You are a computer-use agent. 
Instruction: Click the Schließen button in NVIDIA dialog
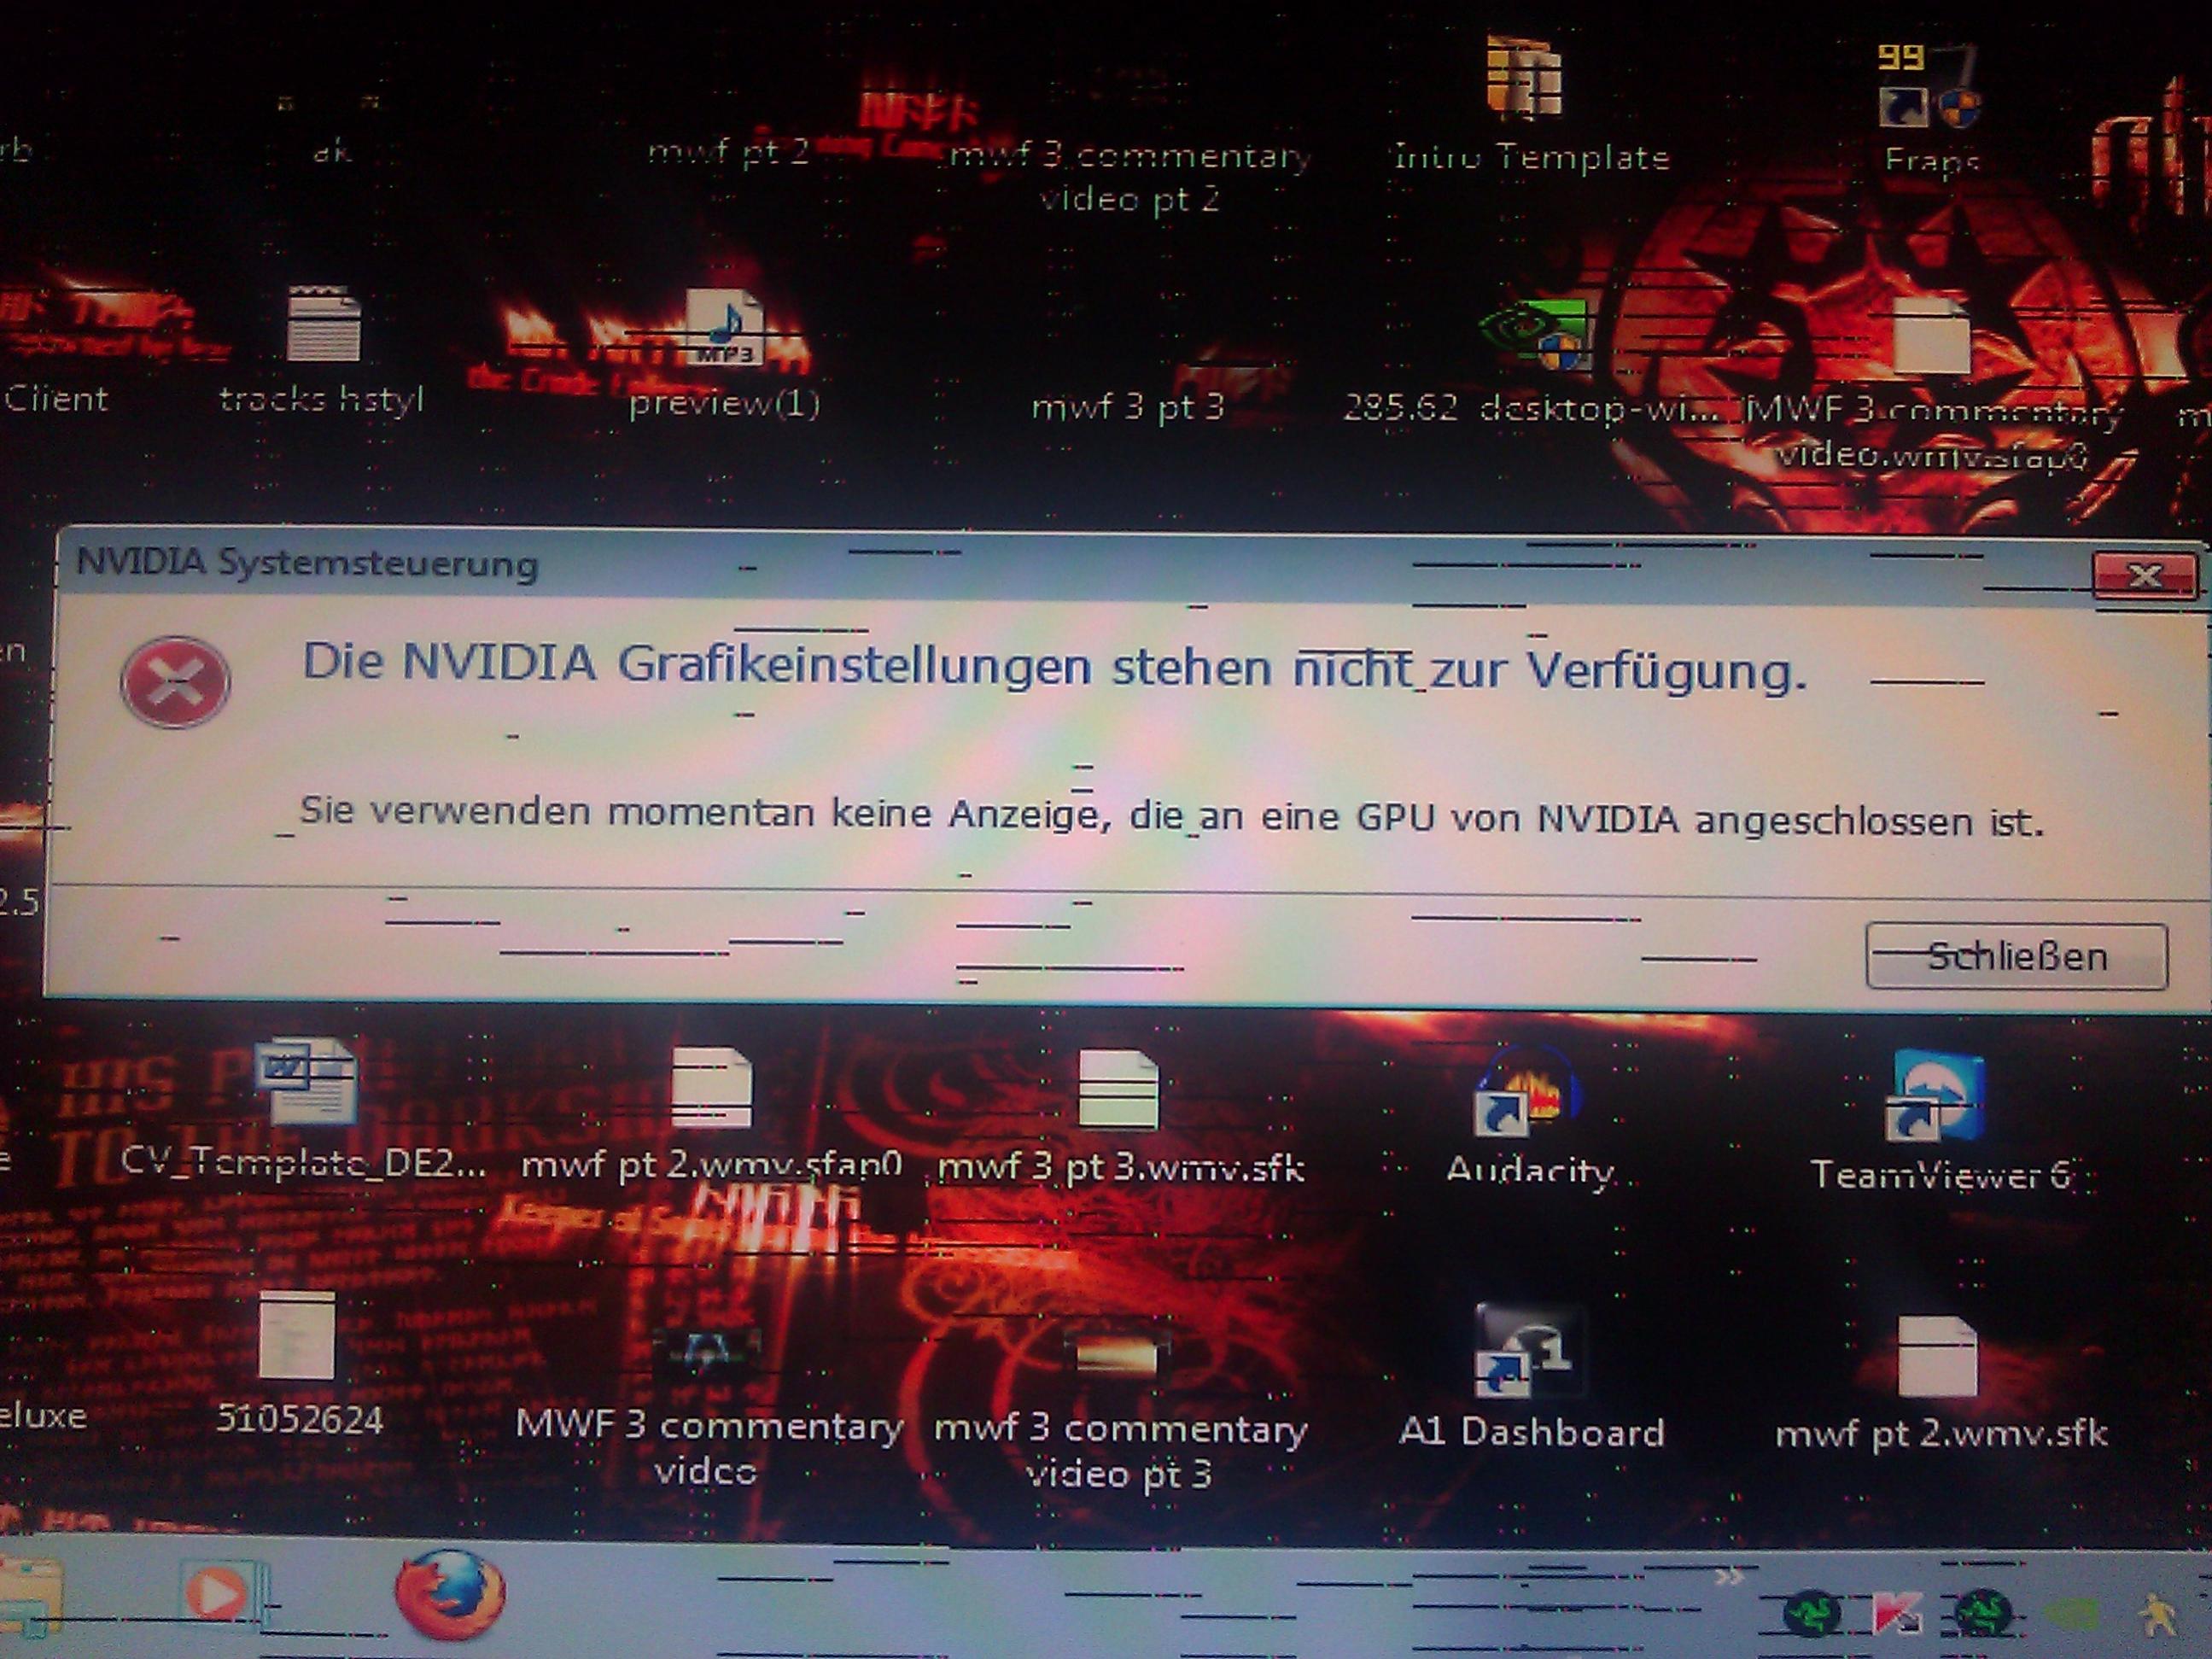[2016, 957]
